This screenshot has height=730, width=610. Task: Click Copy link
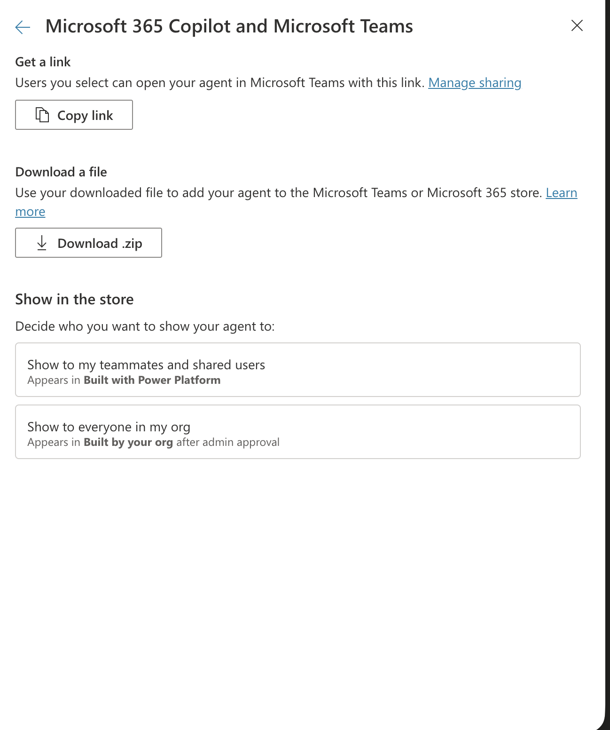pyautogui.click(x=74, y=115)
